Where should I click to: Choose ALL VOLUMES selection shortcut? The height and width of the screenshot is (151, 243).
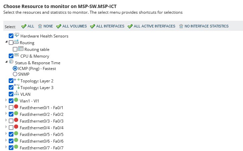pyautogui.click(x=71, y=26)
